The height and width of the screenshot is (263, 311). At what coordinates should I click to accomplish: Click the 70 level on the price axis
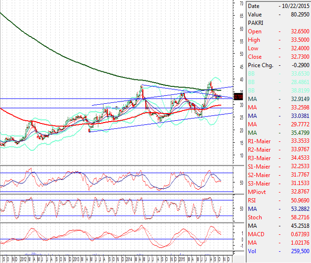coord(241,4)
